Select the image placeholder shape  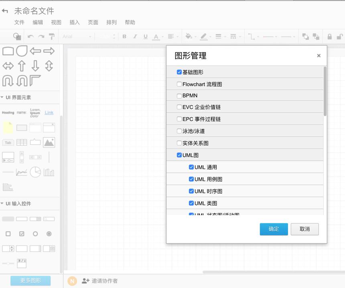coord(49,142)
